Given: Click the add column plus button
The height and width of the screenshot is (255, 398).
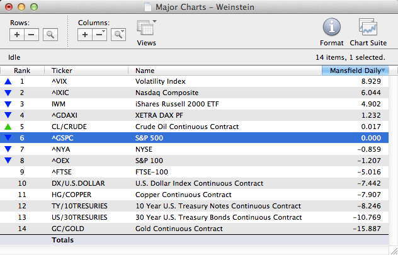Looking at the screenshot, I should (85, 35).
